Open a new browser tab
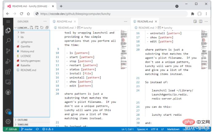Viewport: 213px width, 132px height. tap(61, 6)
